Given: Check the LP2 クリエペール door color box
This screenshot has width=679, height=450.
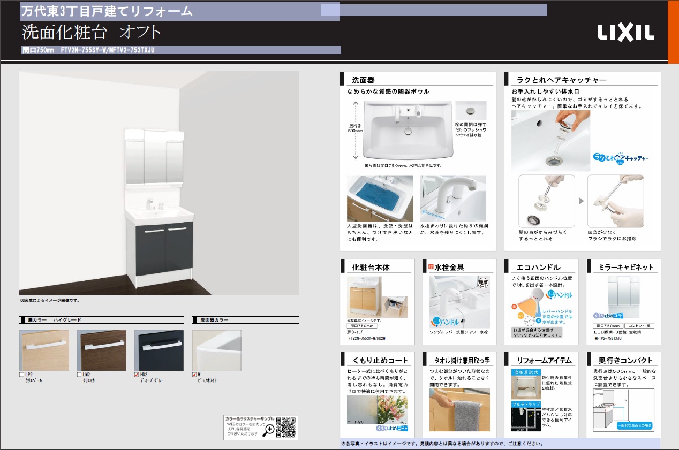Looking at the screenshot, I should (x=22, y=375).
